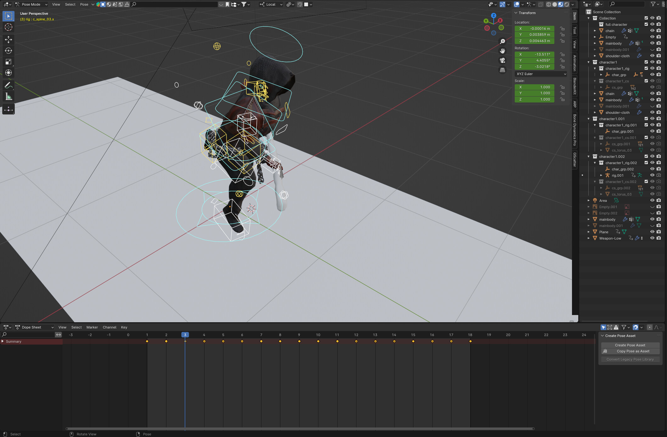Click the Rotation X value field
The image size is (667, 437).
click(x=535, y=54)
